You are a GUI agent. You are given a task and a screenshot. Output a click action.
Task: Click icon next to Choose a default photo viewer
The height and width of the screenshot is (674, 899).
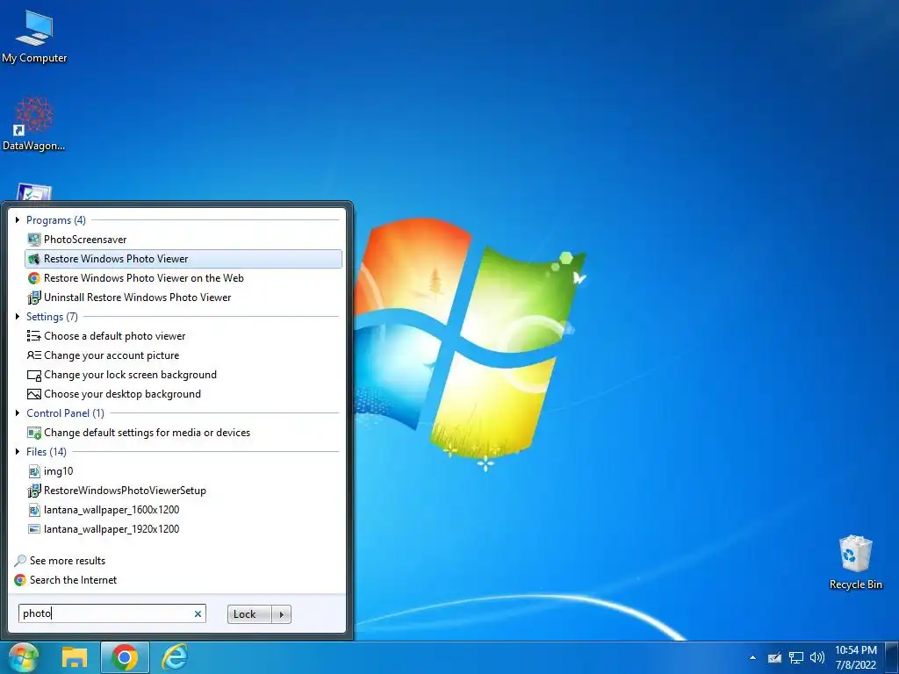(x=34, y=336)
